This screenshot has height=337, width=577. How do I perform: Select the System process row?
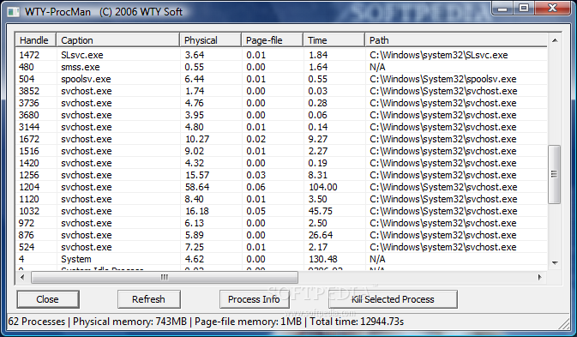(281, 259)
